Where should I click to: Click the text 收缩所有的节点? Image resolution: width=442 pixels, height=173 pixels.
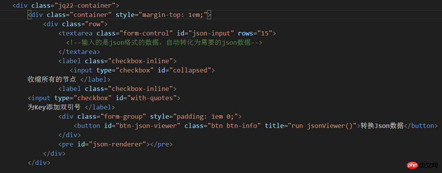pyautogui.click(x=52, y=79)
